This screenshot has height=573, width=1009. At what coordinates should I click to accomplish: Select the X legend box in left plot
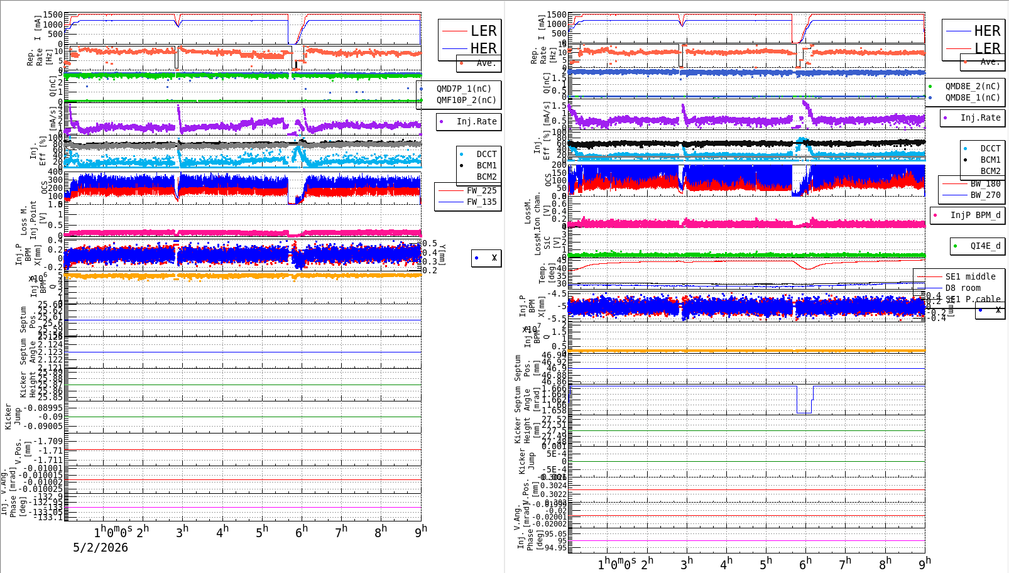(x=486, y=258)
